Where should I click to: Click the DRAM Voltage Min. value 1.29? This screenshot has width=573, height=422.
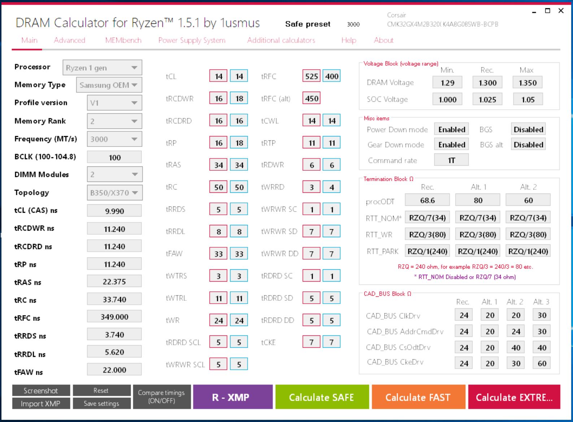(447, 83)
